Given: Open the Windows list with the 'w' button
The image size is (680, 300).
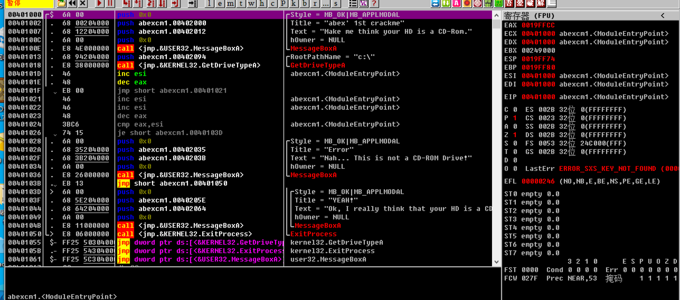Looking at the screenshot, I should 251,3.
